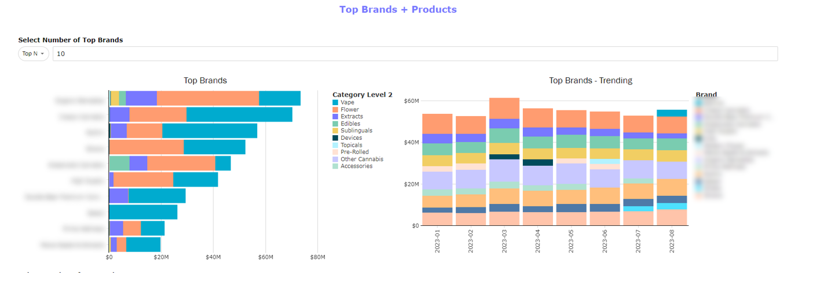The width and height of the screenshot is (813, 286).
Task: Hide Other Cannabis via the legend
Action: click(362, 159)
